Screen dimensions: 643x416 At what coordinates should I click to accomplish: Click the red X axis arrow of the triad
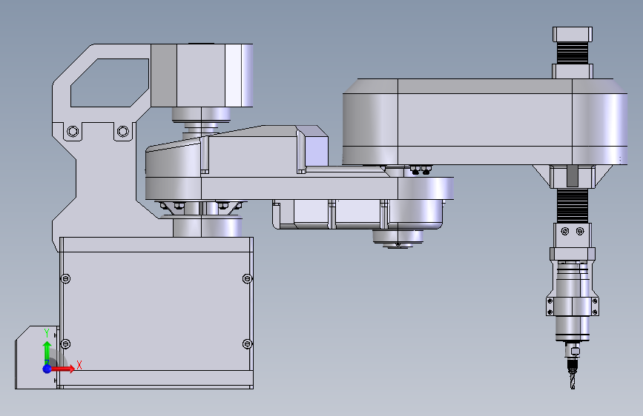point(64,369)
